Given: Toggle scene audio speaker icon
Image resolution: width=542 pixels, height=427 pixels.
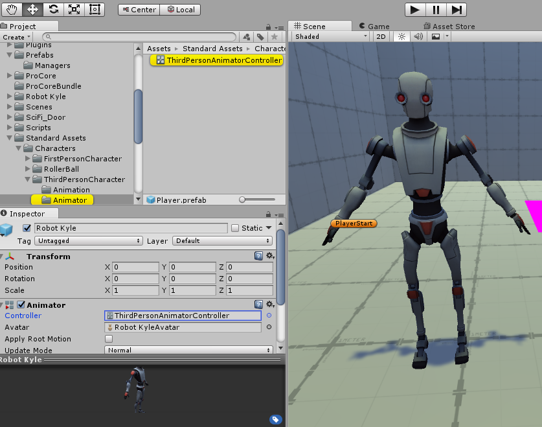Looking at the screenshot, I should (x=418, y=37).
